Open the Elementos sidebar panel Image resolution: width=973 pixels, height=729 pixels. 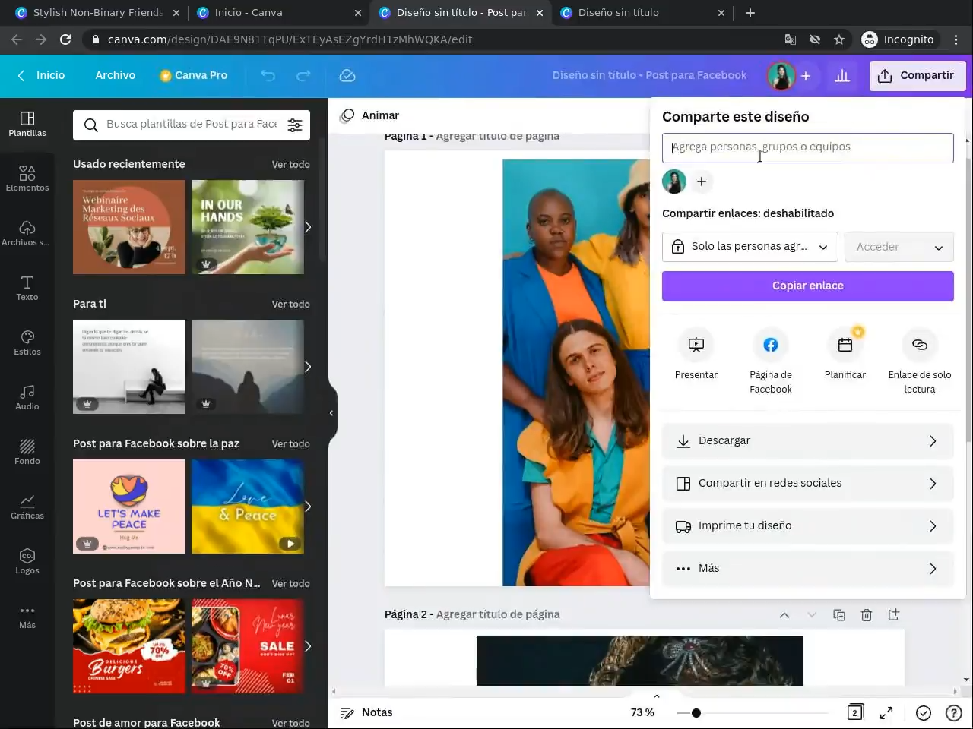click(27, 178)
